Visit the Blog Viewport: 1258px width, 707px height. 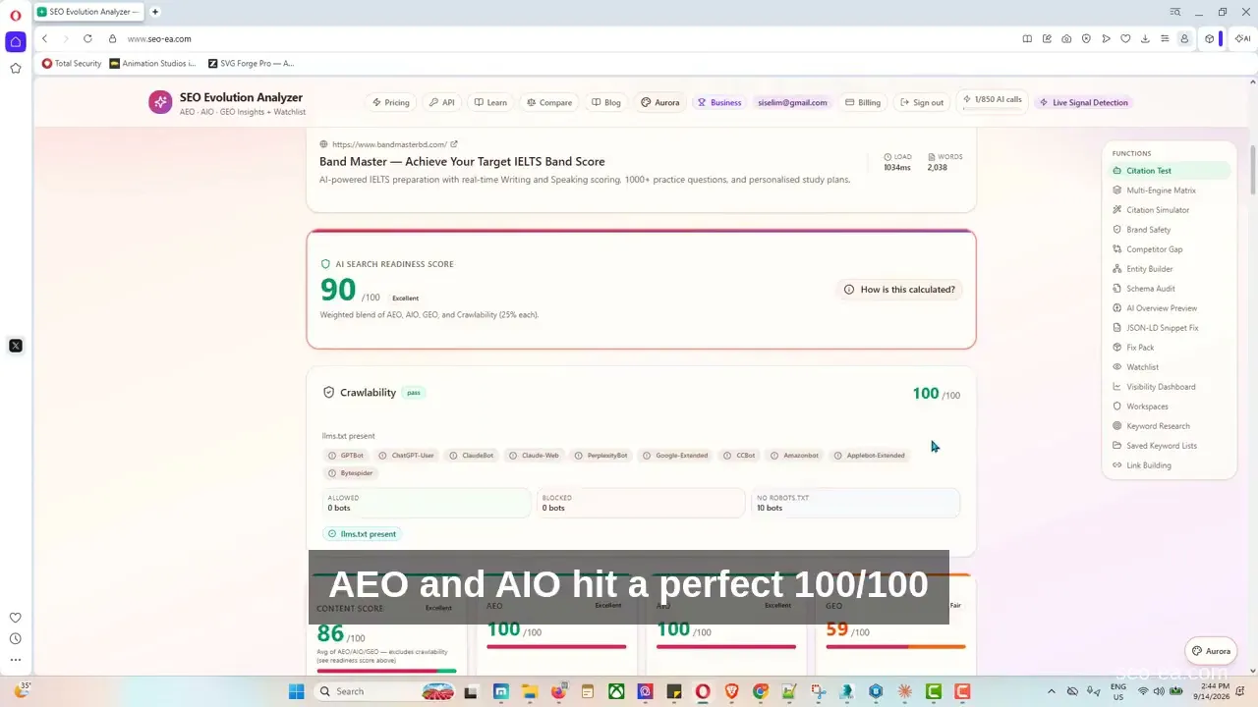[606, 102]
